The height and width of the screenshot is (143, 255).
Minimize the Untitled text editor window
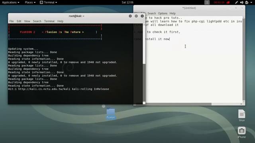230,8
